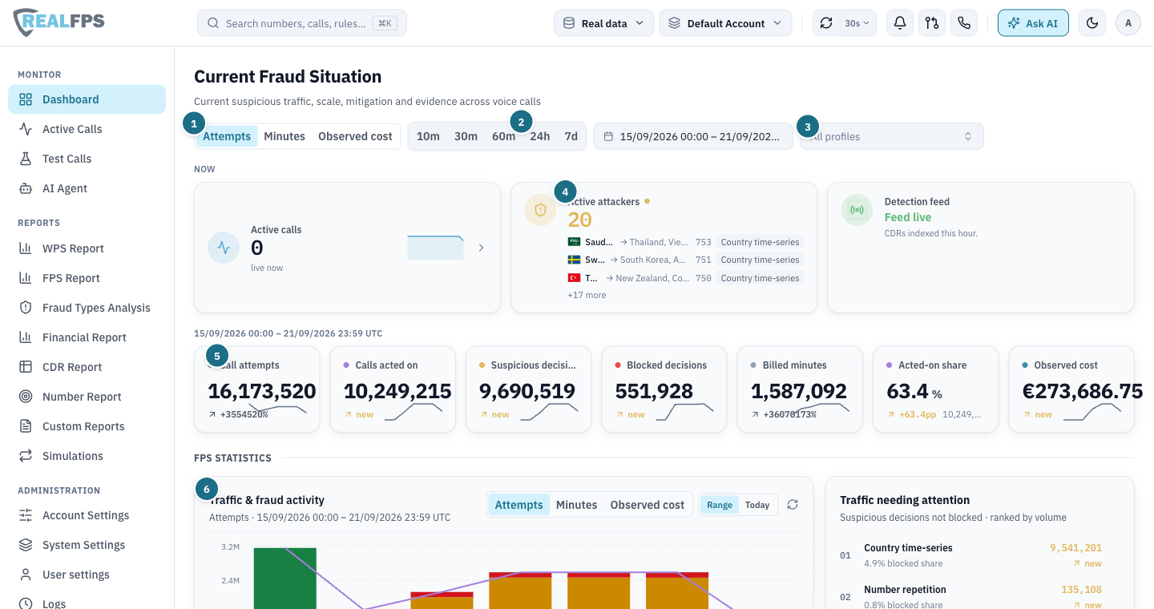Image resolution: width=1154 pixels, height=609 pixels.
Task: Click AI Agent robot icon in sidebar
Action: [26, 188]
